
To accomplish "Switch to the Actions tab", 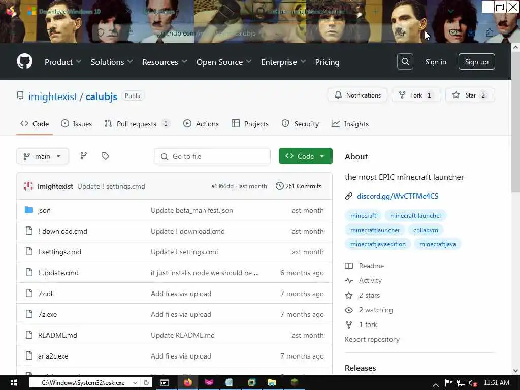I will tap(201, 124).
